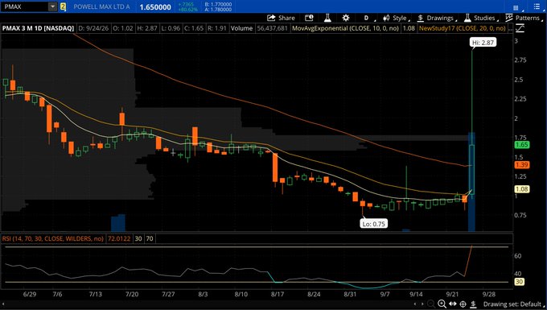Click the RSI (14, 70, 30, CLOSE, WILDERS, no) label
This screenshot has width=547, height=310.
coord(52,239)
